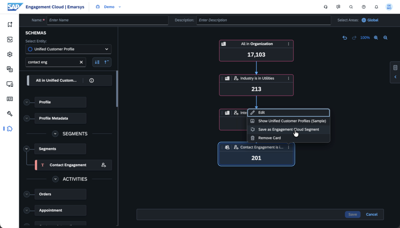Show info for All in Unified Customer

coord(91,81)
